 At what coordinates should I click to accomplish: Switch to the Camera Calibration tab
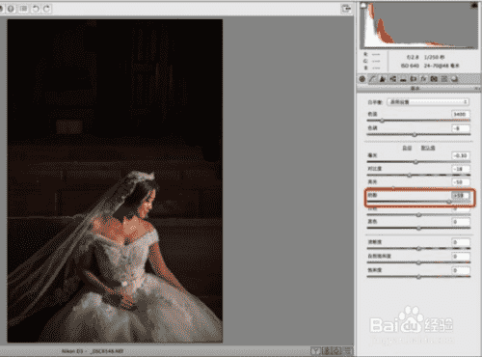434,79
